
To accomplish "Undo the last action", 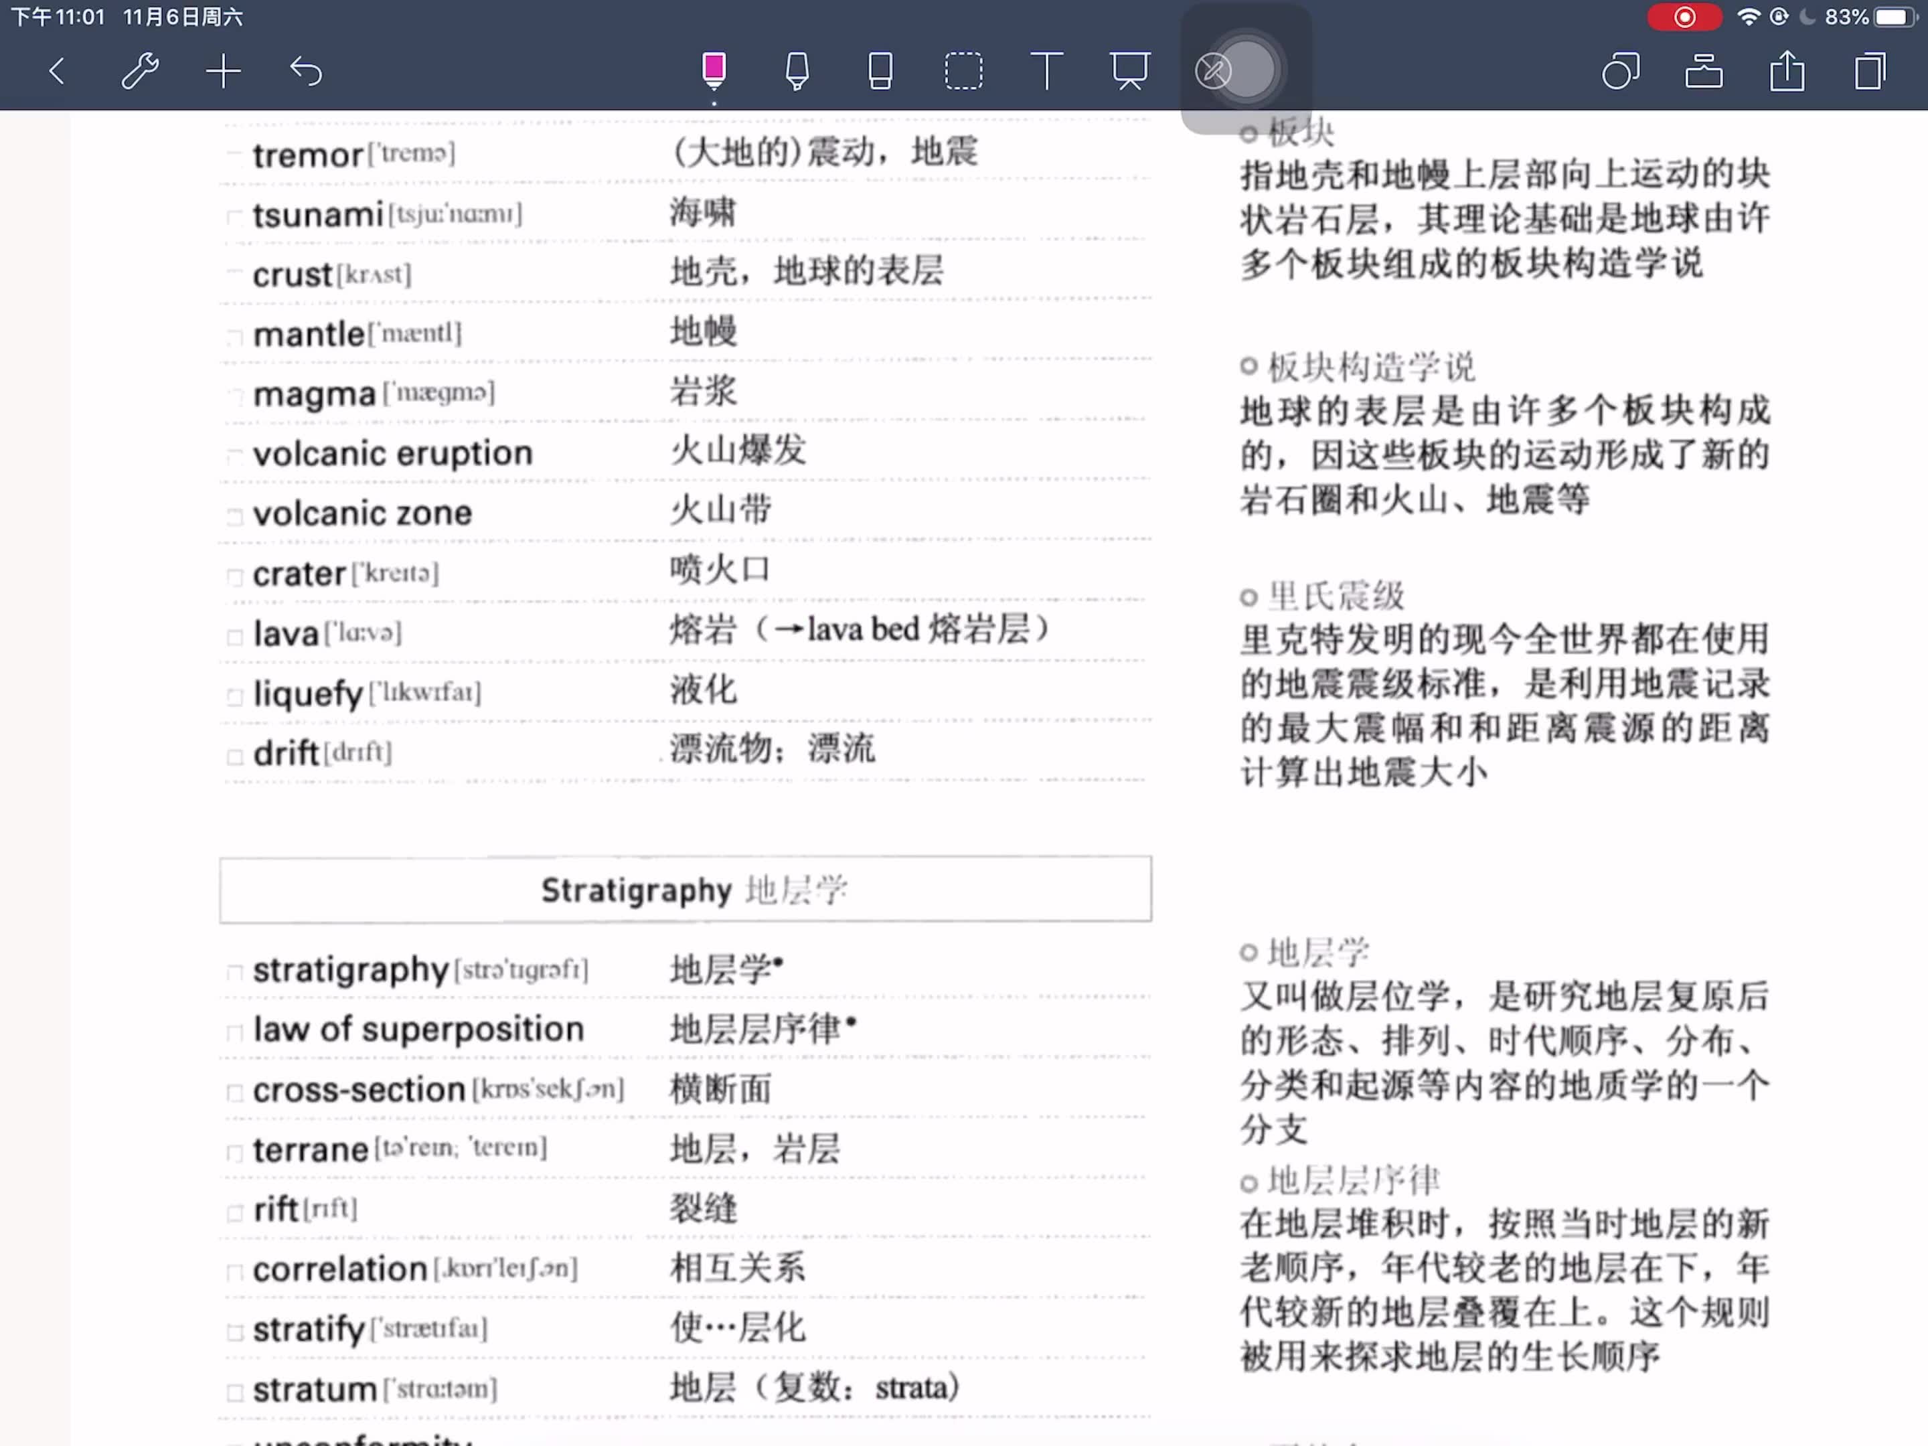I will pos(306,70).
